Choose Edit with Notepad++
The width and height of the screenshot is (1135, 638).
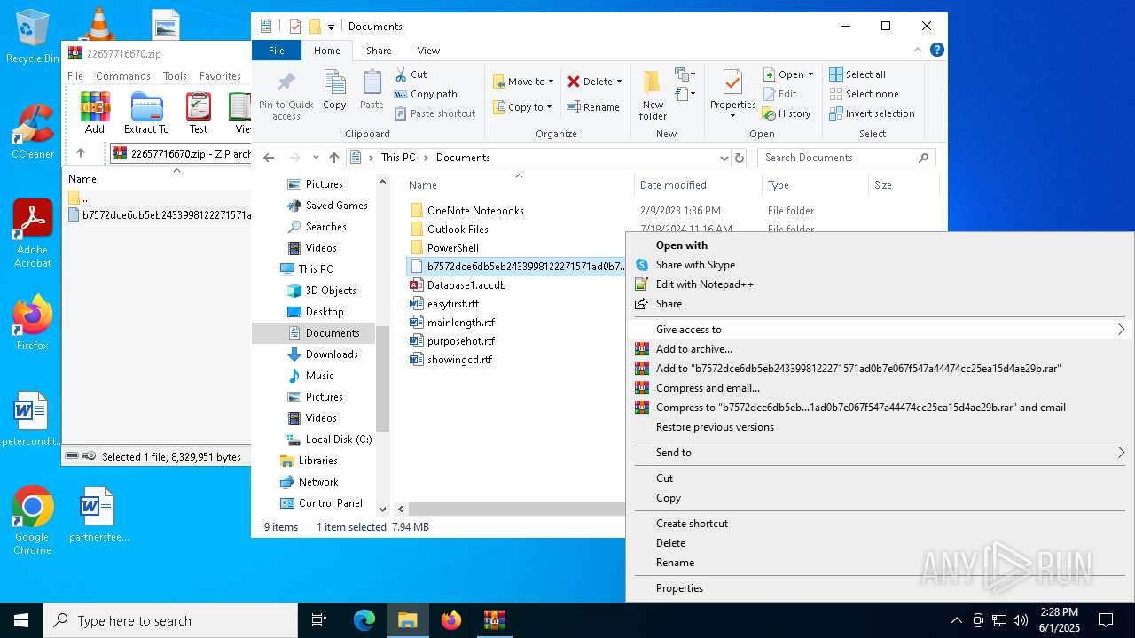point(704,284)
